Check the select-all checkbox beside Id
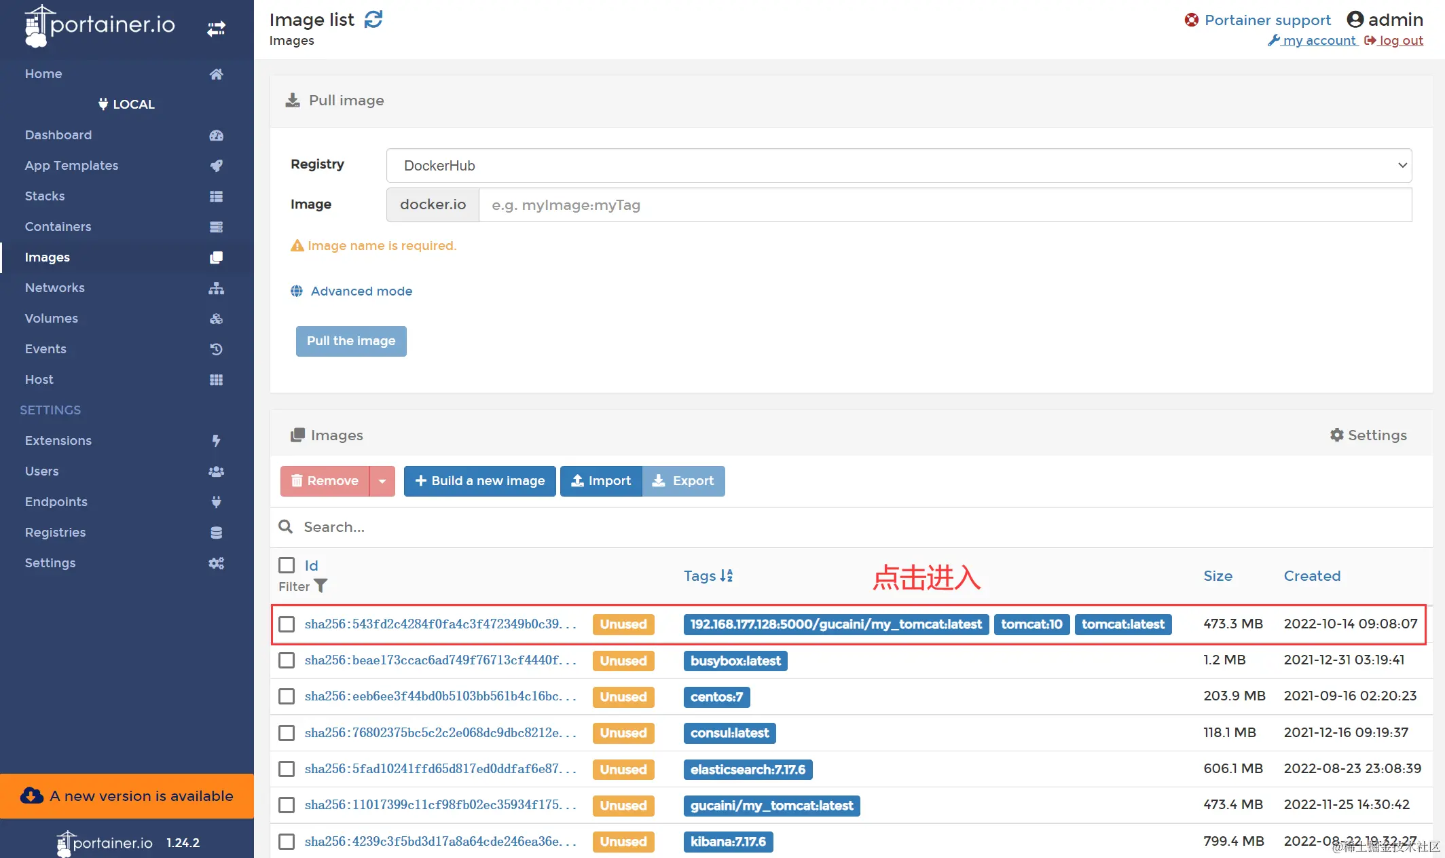 click(x=287, y=565)
